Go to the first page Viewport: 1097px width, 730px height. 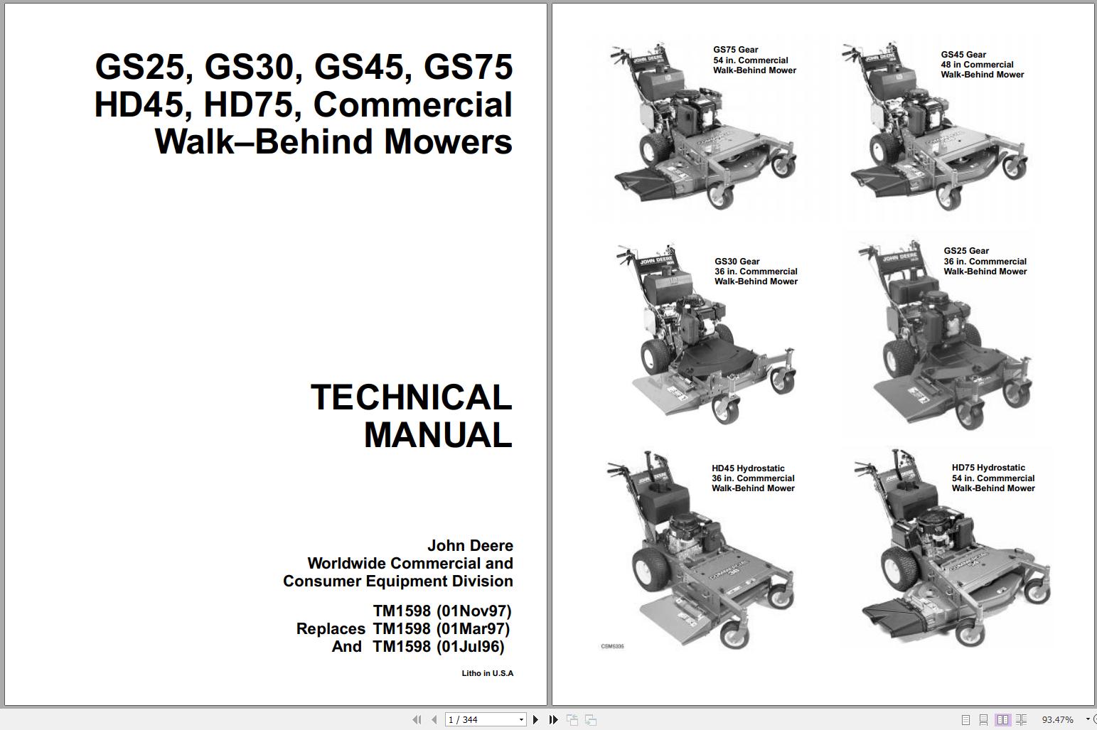pyautogui.click(x=417, y=720)
